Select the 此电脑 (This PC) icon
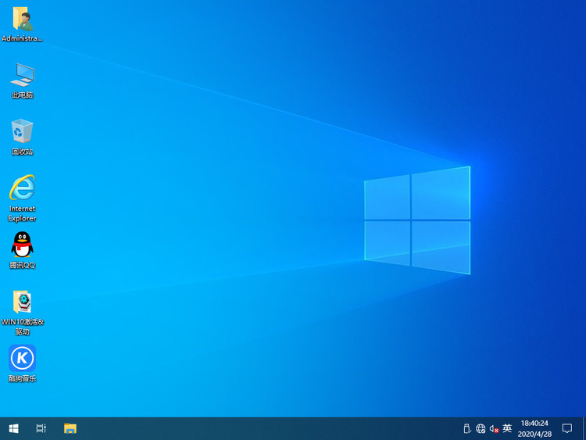This screenshot has height=440, width=586. [22, 76]
